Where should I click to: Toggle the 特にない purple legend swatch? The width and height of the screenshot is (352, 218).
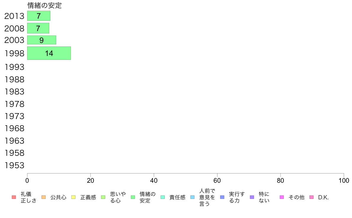tap(252, 197)
